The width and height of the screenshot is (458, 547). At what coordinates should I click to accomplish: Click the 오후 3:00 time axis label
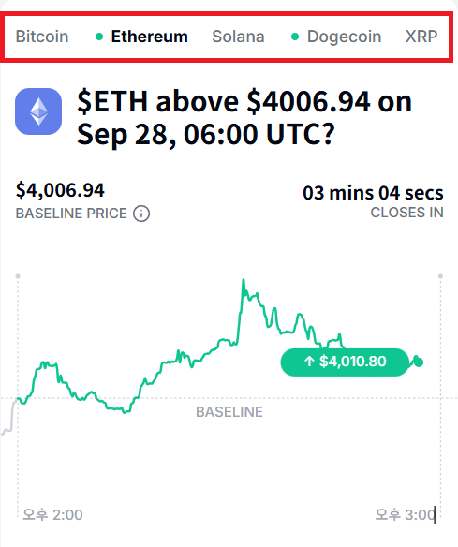pos(406,515)
